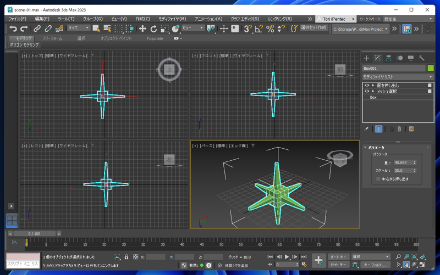
Task: Switch to the フリーフォーム ribbon tab
Action: tap(52, 38)
